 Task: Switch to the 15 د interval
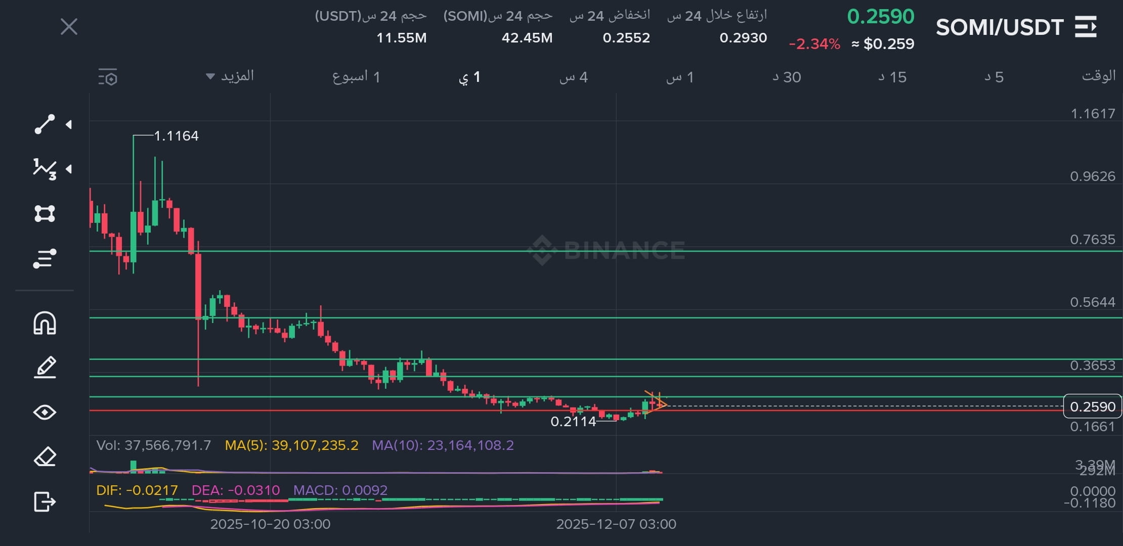coord(892,77)
